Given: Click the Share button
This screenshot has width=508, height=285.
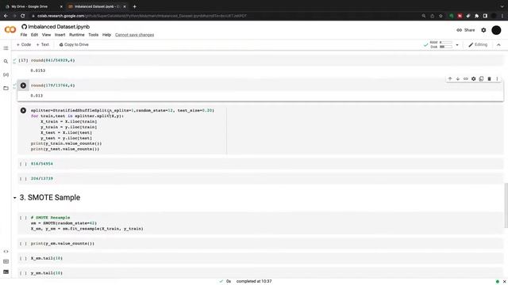Looking at the screenshot, I should (466, 30).
